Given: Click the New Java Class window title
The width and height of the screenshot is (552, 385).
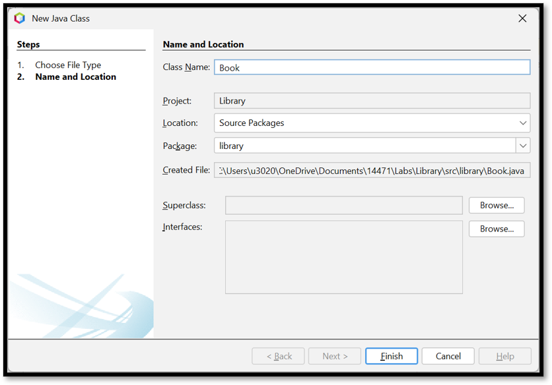Looking at the screenshot, I should pos(61,18).
